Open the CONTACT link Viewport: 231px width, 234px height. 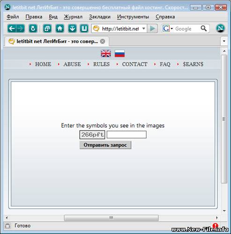[134, 64]
